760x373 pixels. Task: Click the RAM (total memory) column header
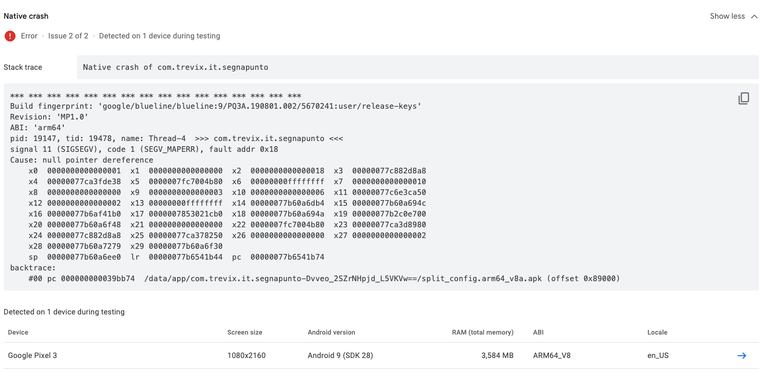pyautogui.click(x=482, y=333)
